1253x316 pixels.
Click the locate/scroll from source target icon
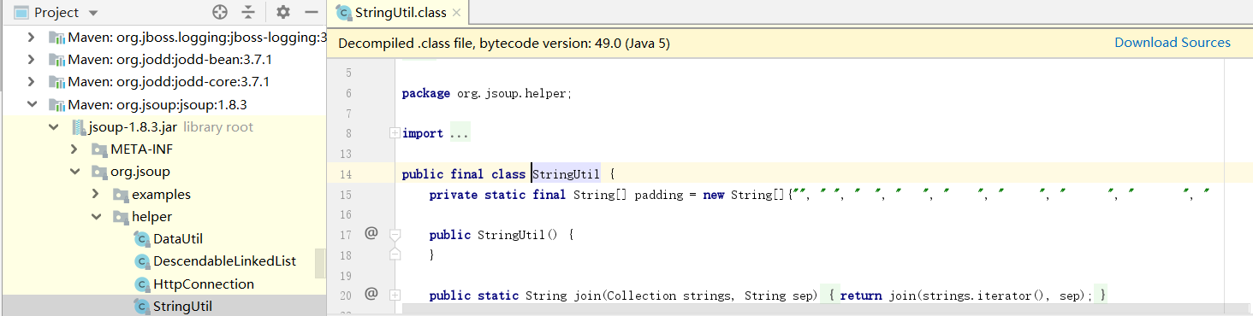220,12
